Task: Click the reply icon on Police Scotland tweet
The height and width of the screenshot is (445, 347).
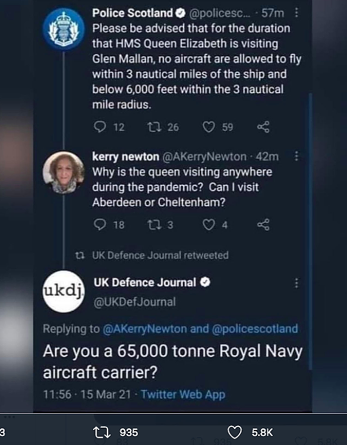Action: pos(99,128)
